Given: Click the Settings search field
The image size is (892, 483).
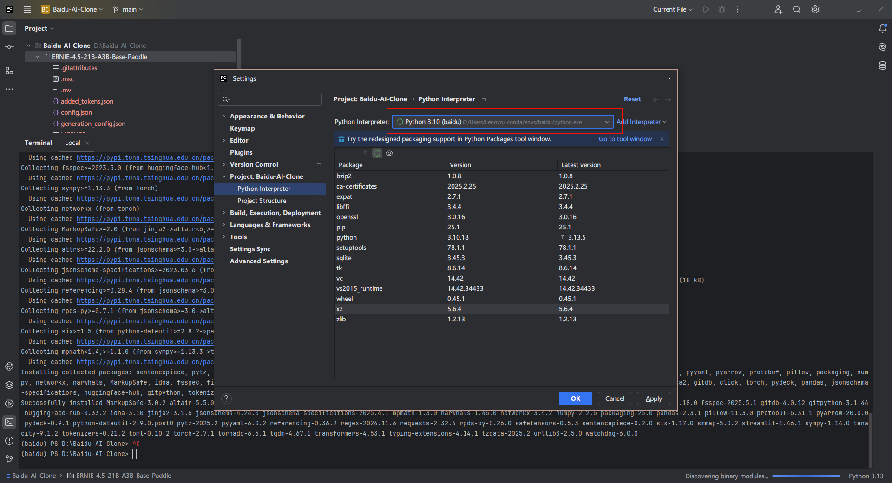Looking at the screenshot, I should pyautogui.click(x=270, y=99).
